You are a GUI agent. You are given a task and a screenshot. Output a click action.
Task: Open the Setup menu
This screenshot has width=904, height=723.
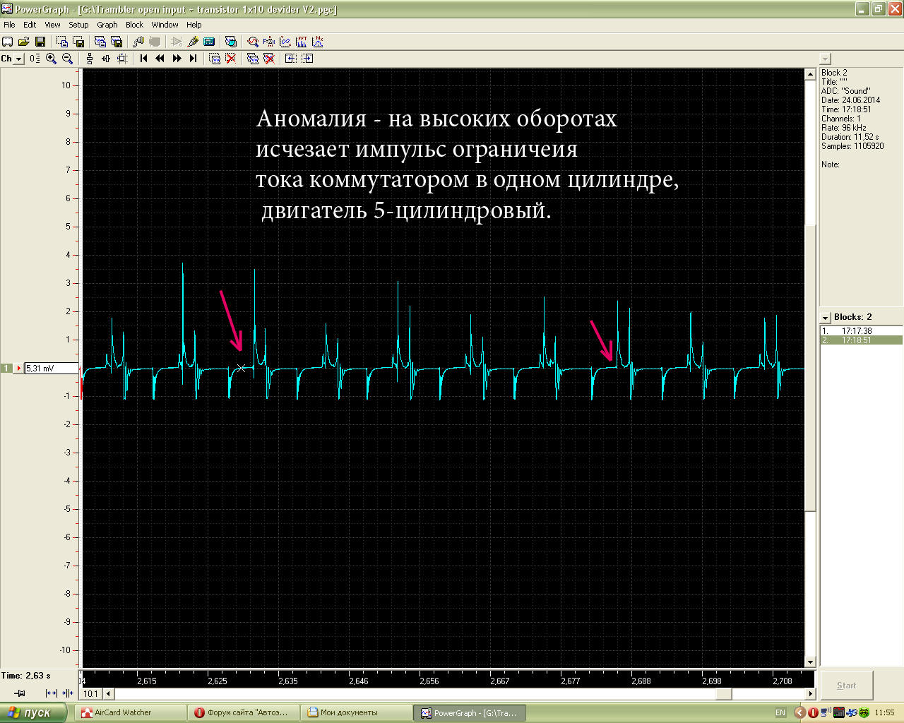[x=78, y=25]
